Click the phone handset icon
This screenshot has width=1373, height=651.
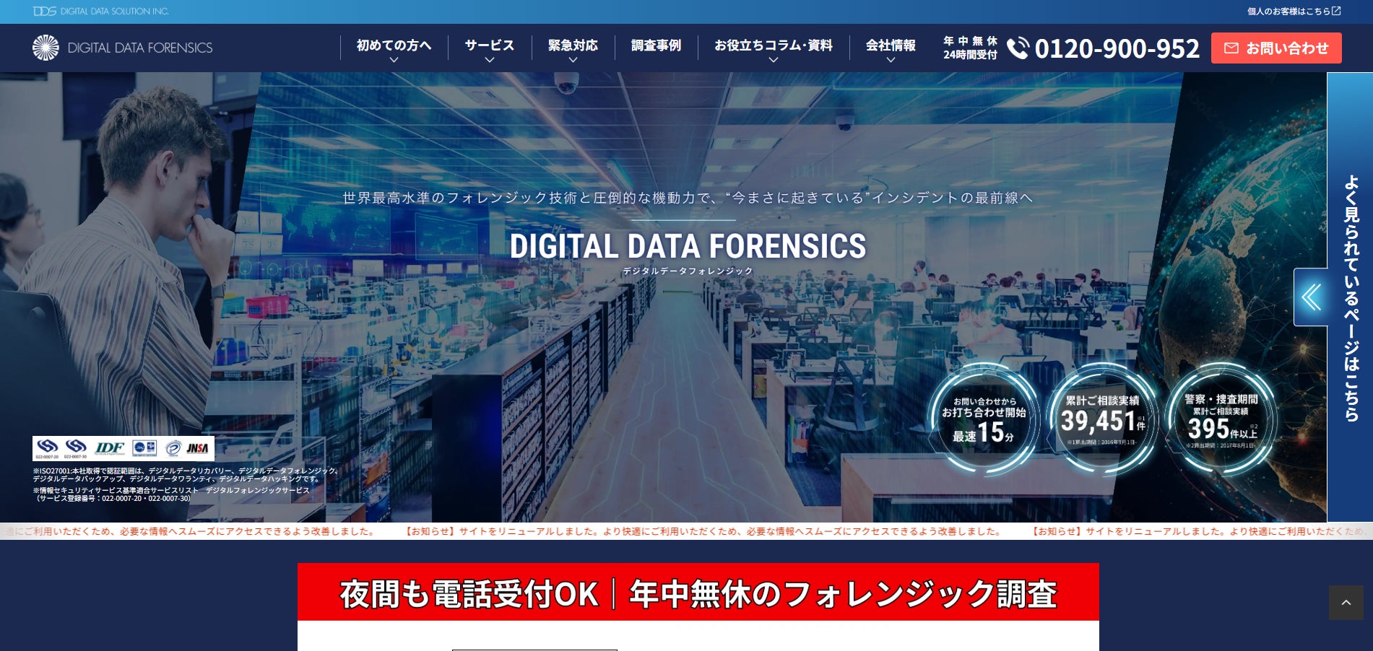[1018, 48]
